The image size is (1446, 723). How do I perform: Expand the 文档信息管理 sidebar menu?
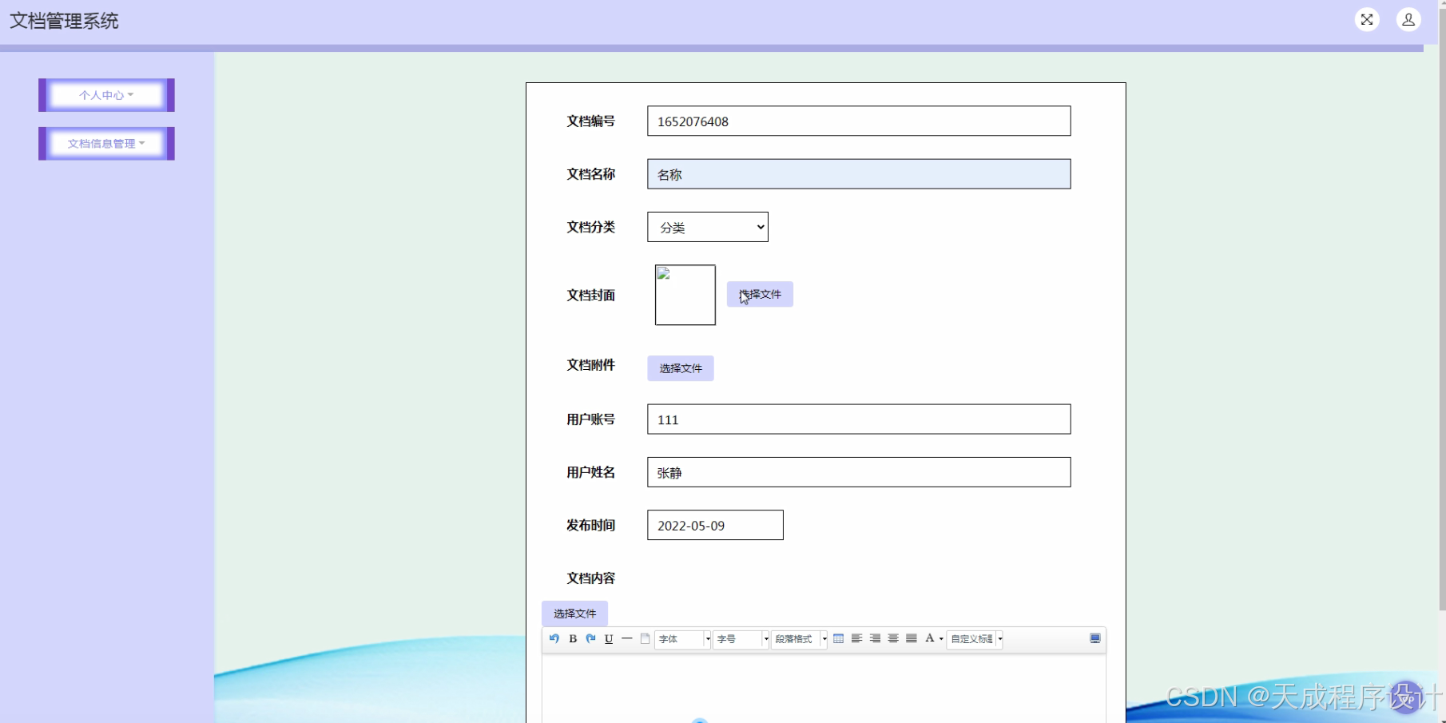point(105,143)
